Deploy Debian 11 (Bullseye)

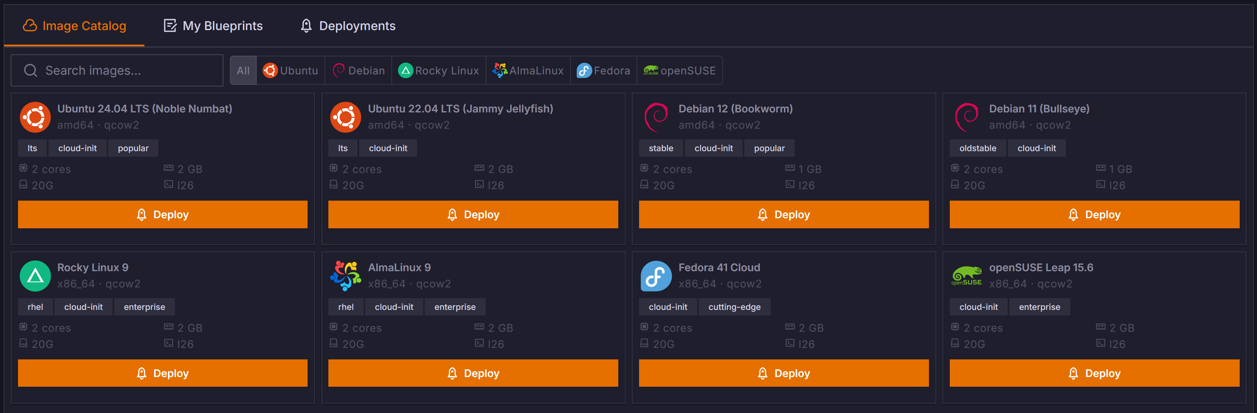tap(1093, 214)
